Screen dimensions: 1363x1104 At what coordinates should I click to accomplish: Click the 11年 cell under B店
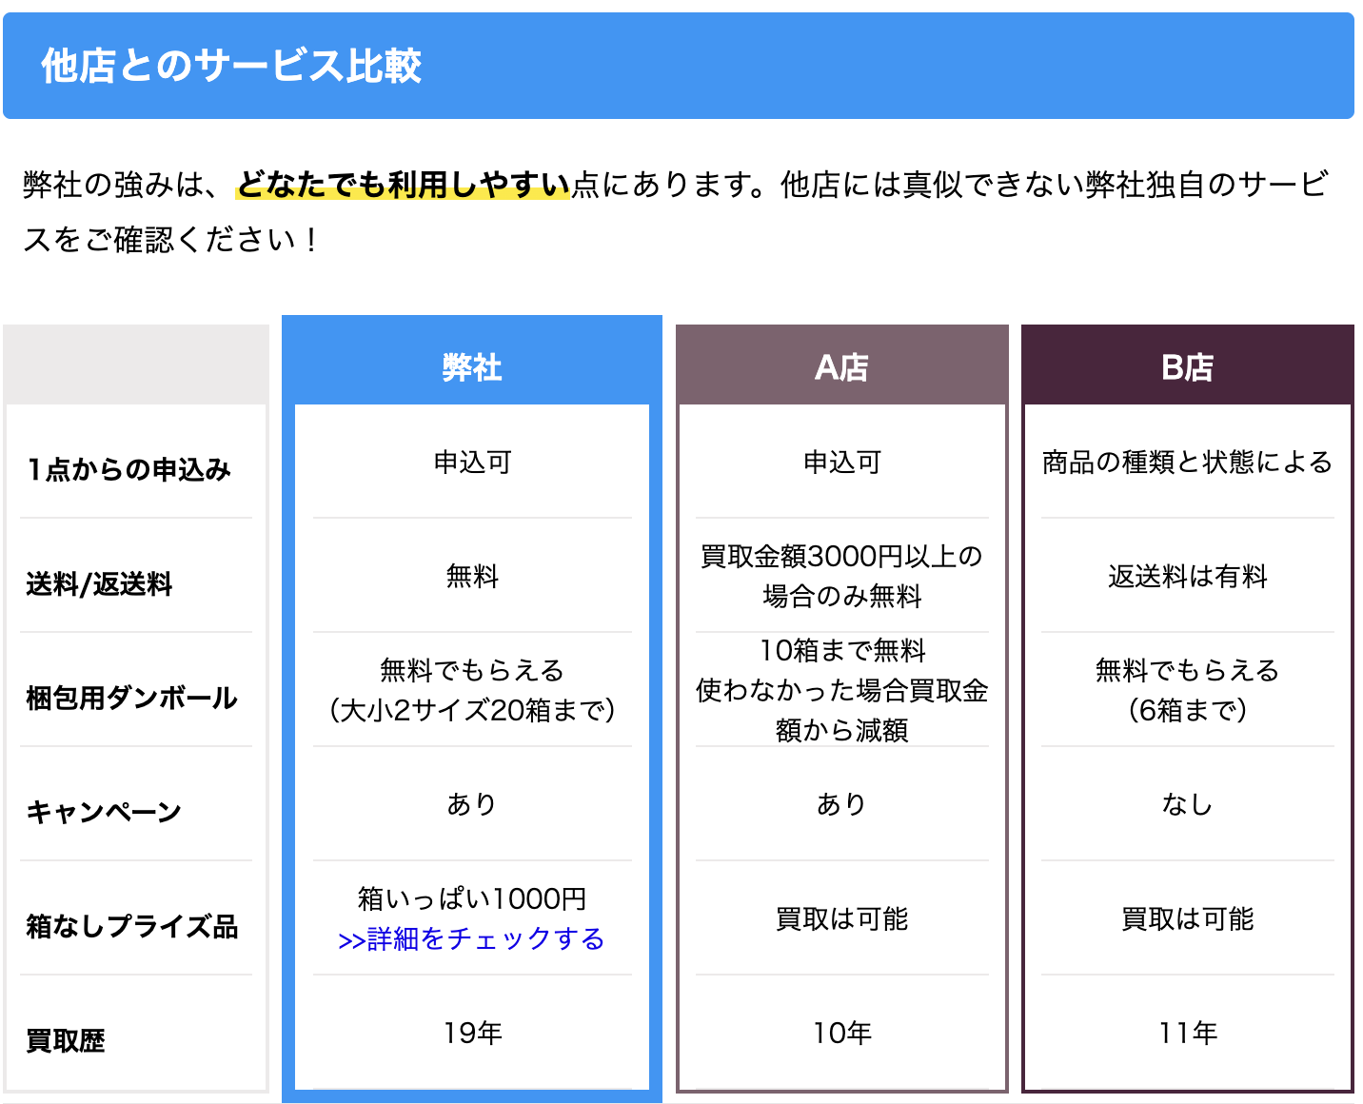click(x=1187, y=1033)
